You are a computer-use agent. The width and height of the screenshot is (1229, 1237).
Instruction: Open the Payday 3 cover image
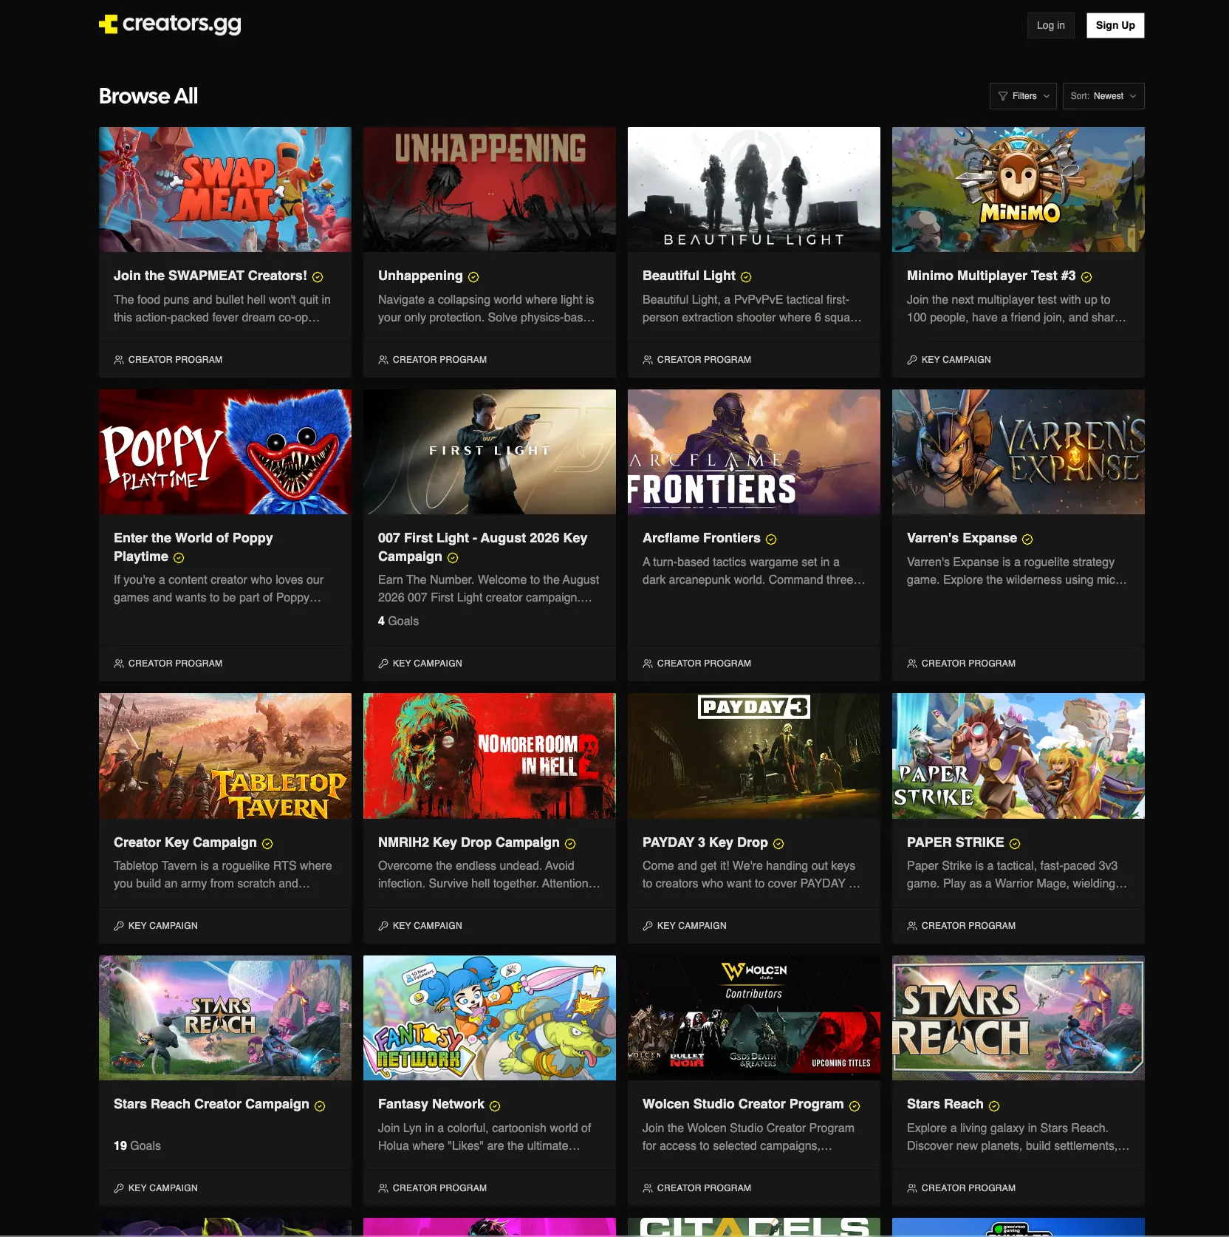point(754,756)
